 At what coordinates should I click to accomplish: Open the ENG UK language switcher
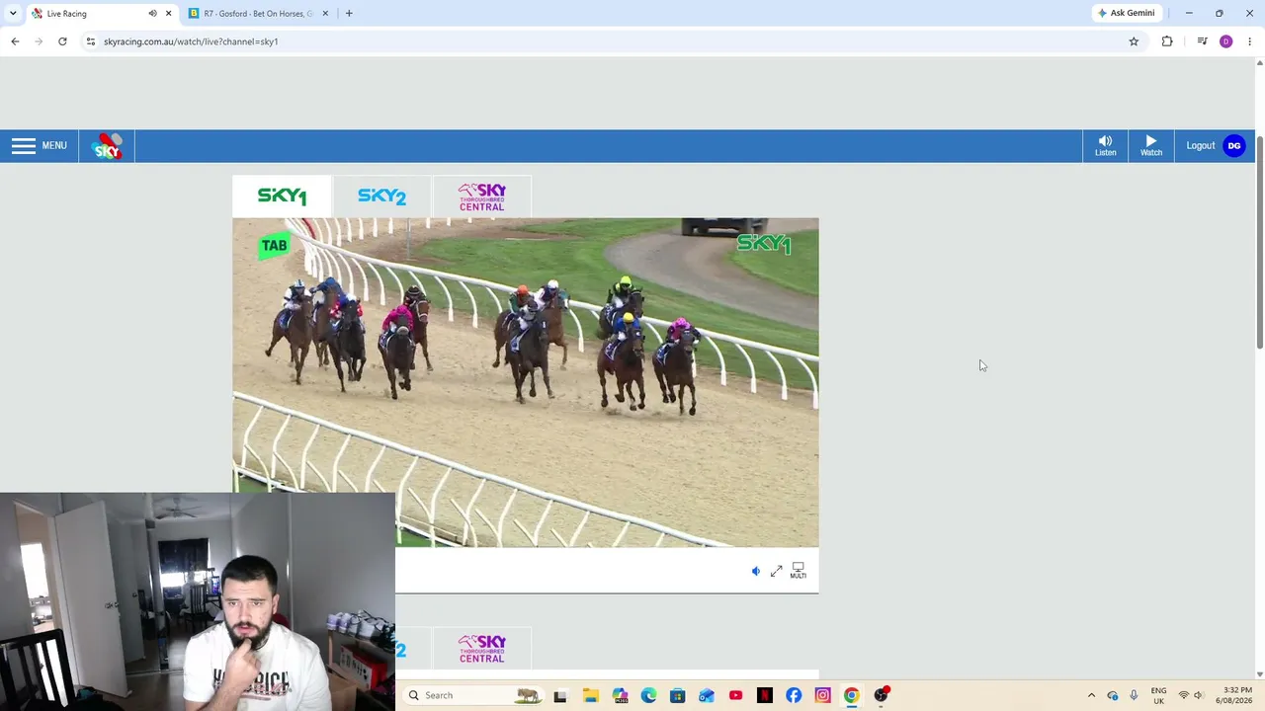1158,695
